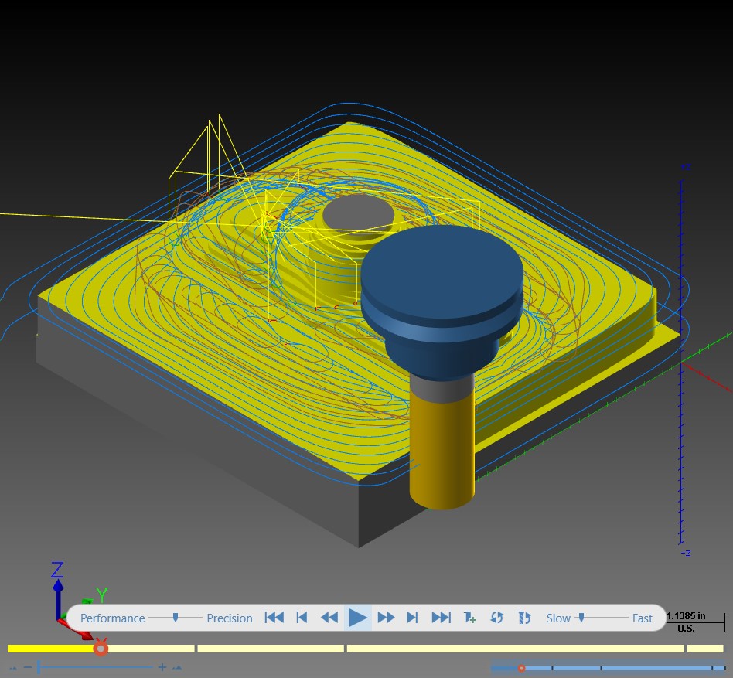The width and height of the screenshot is (733, 678).
Task: Click the red marker on the blue bar
Action: click(x=522, y=668)
